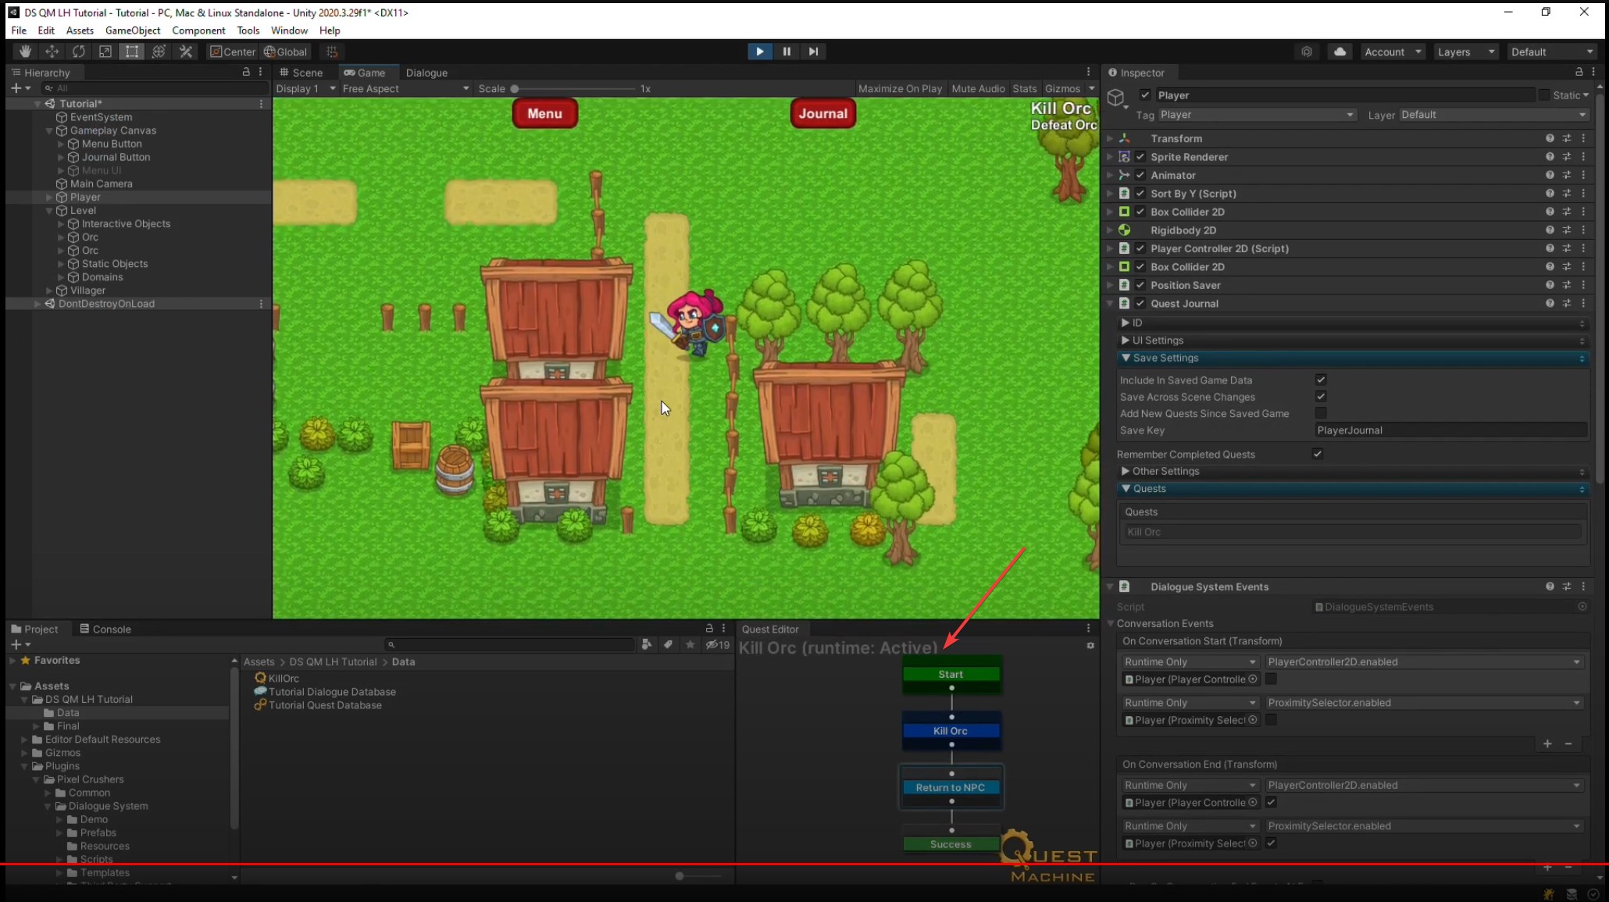Select the Kill Orc quest node

(951, 731)
